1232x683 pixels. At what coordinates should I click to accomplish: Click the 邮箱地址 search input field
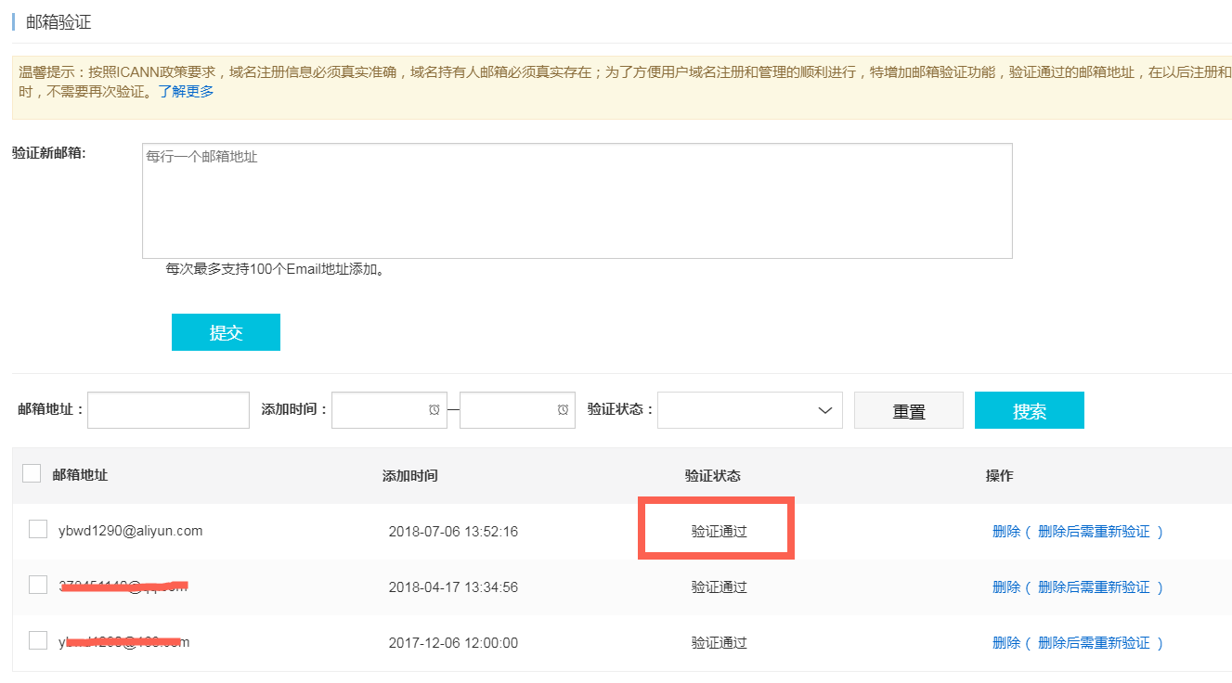click(167, 409)
